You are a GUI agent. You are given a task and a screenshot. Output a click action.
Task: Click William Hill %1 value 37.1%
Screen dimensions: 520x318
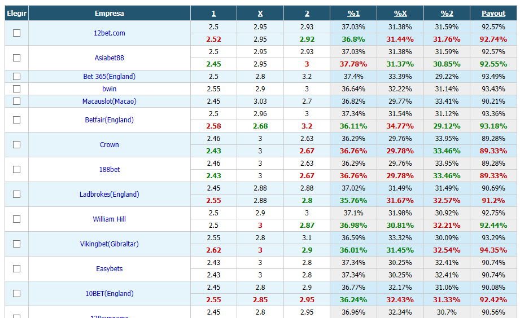(x=353, y=213)
